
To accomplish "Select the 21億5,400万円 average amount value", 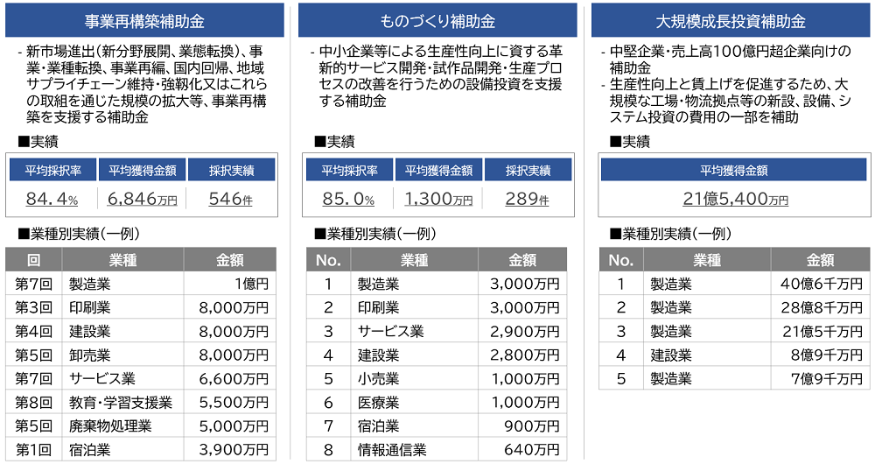I will click(x=736, y=199).
